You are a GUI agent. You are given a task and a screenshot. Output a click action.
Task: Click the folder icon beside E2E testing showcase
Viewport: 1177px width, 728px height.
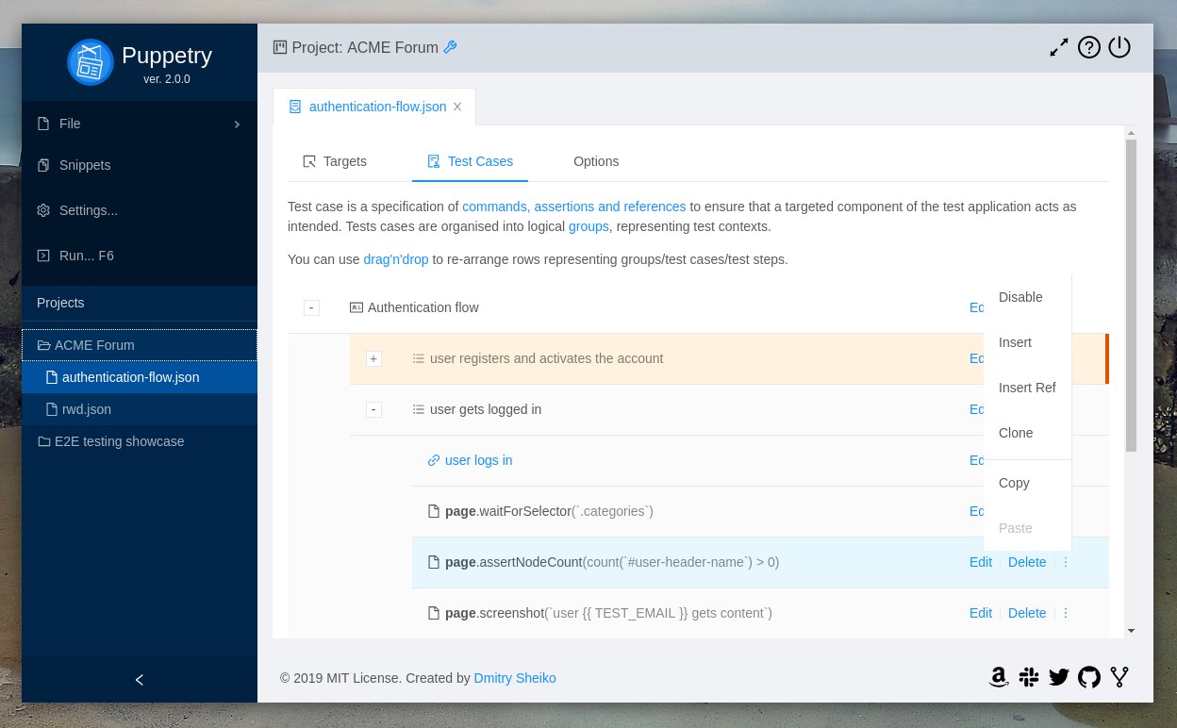[x=43, y=441]
